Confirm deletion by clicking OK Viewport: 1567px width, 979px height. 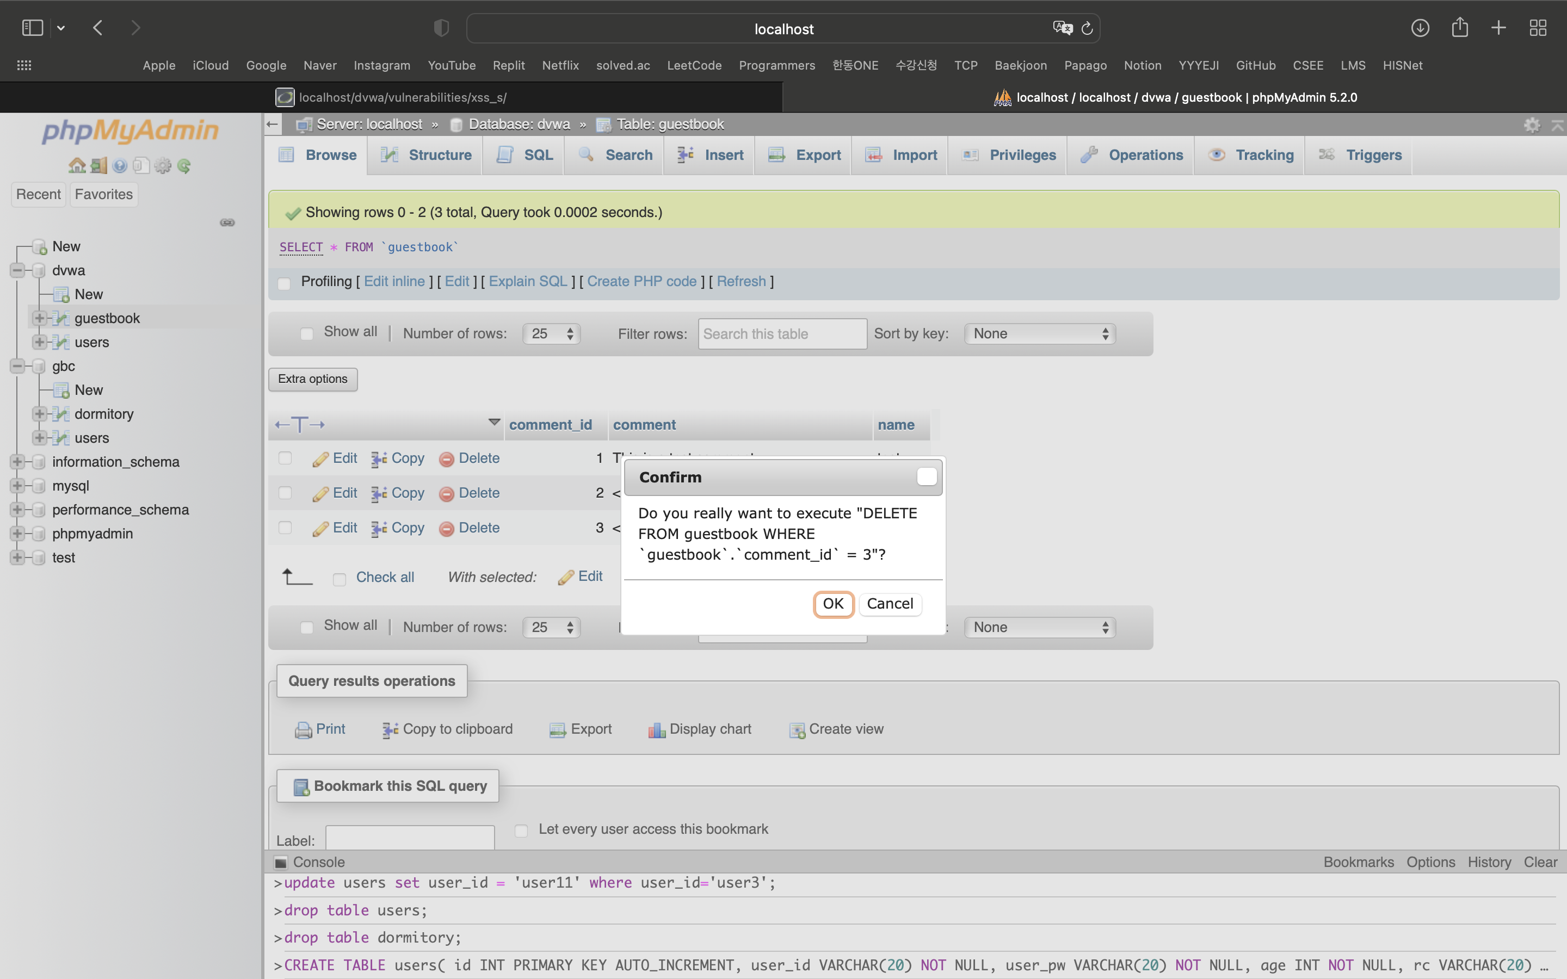[x=832, y=604]
